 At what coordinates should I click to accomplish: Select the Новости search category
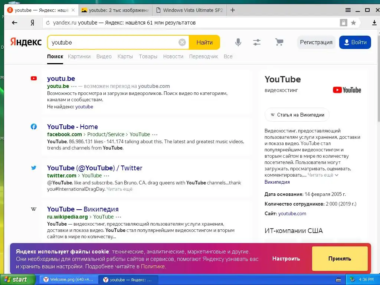pyautogui.click(x=173, y=56)
